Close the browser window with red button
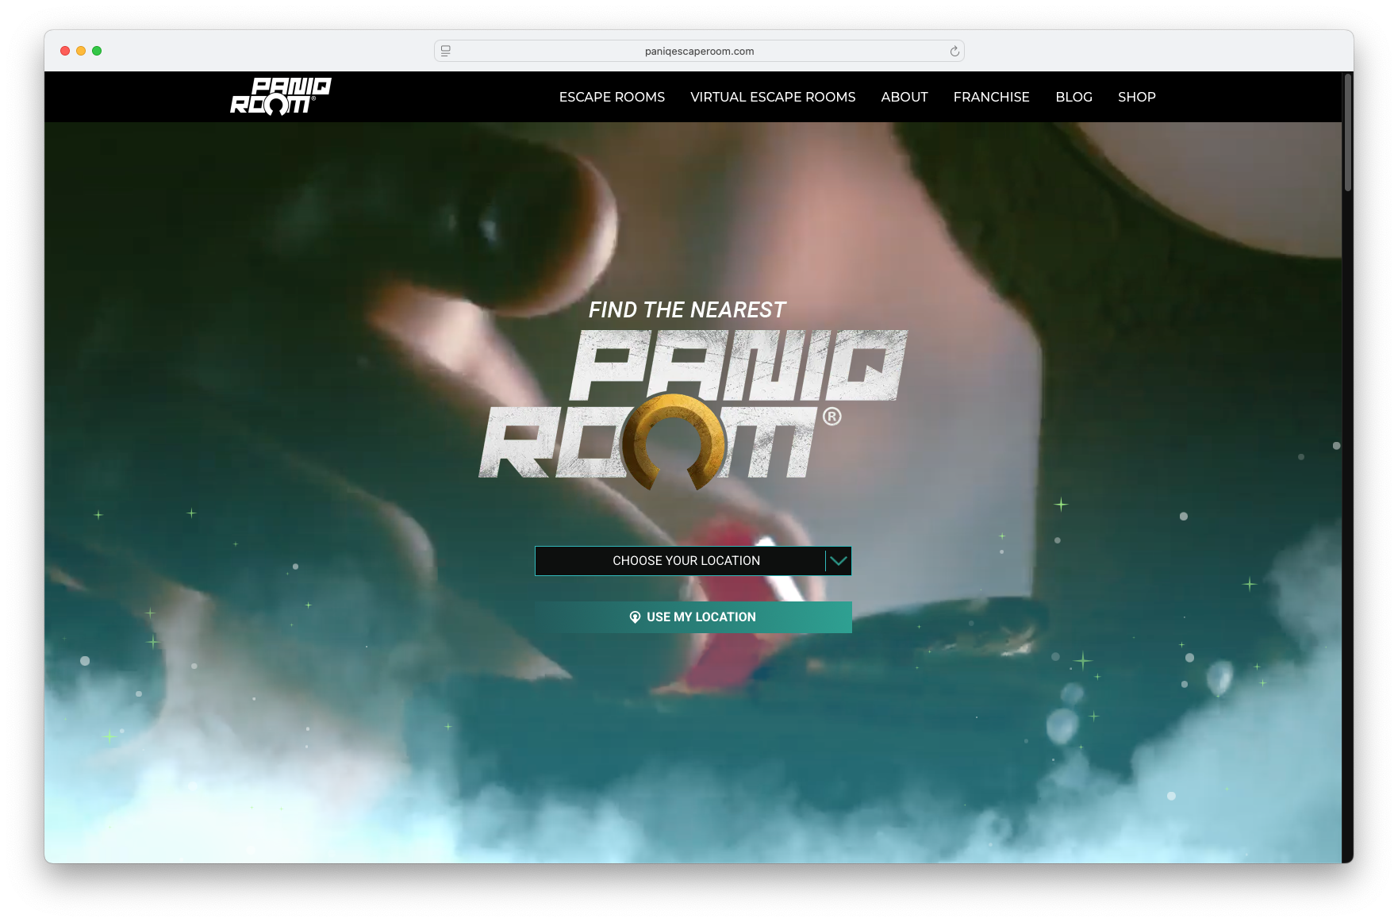 [65, 51]
